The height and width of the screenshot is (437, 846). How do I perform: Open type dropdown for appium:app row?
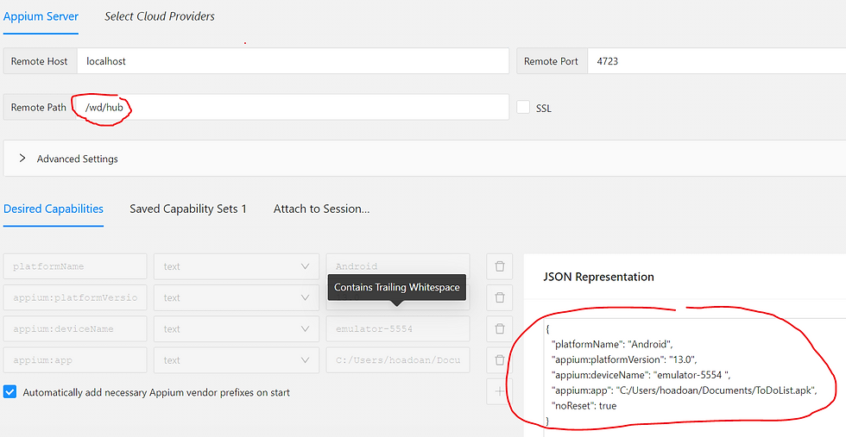point(237,360)
